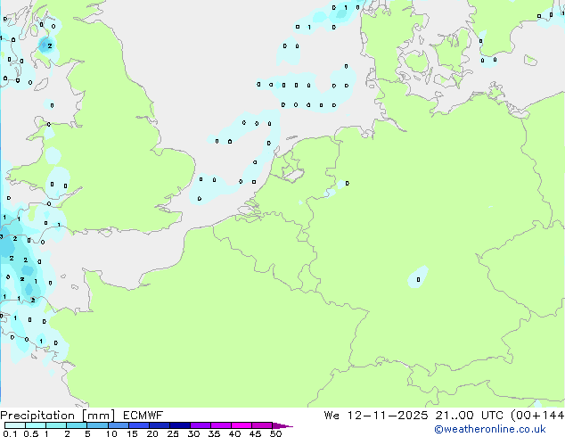Click the legend label '50'
This screenshot has height=437, width=565.
(x=275, y=433)
